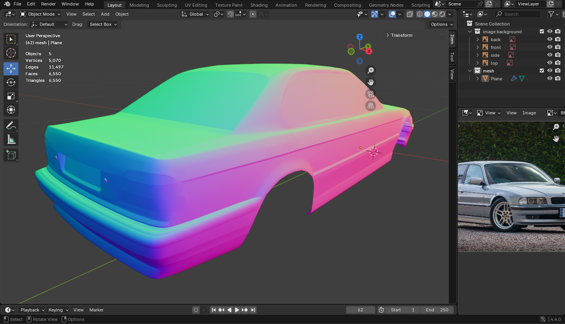Activate the 3D Cursor tool

(x=11, y=53)
